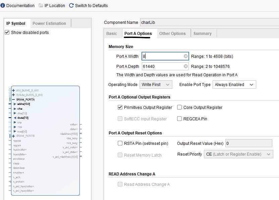Open the Enable Port Type dropdown
The image size is (279, 200).
(234, 85)
